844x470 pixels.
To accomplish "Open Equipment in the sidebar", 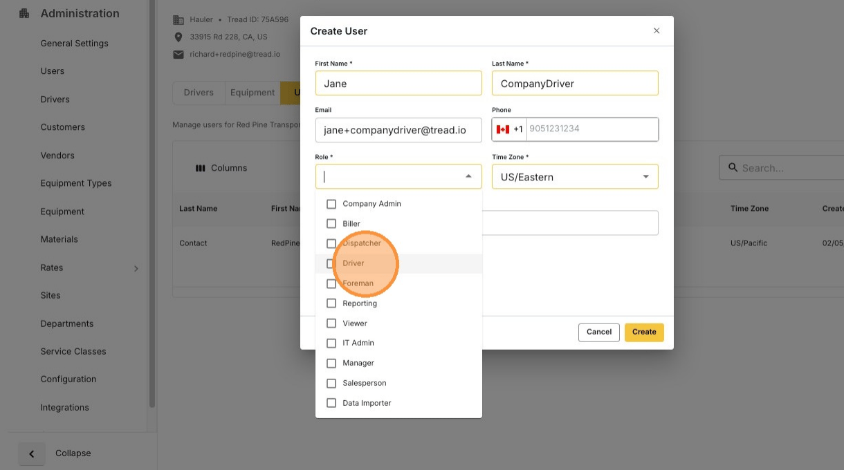I will [x=62, y=211].
